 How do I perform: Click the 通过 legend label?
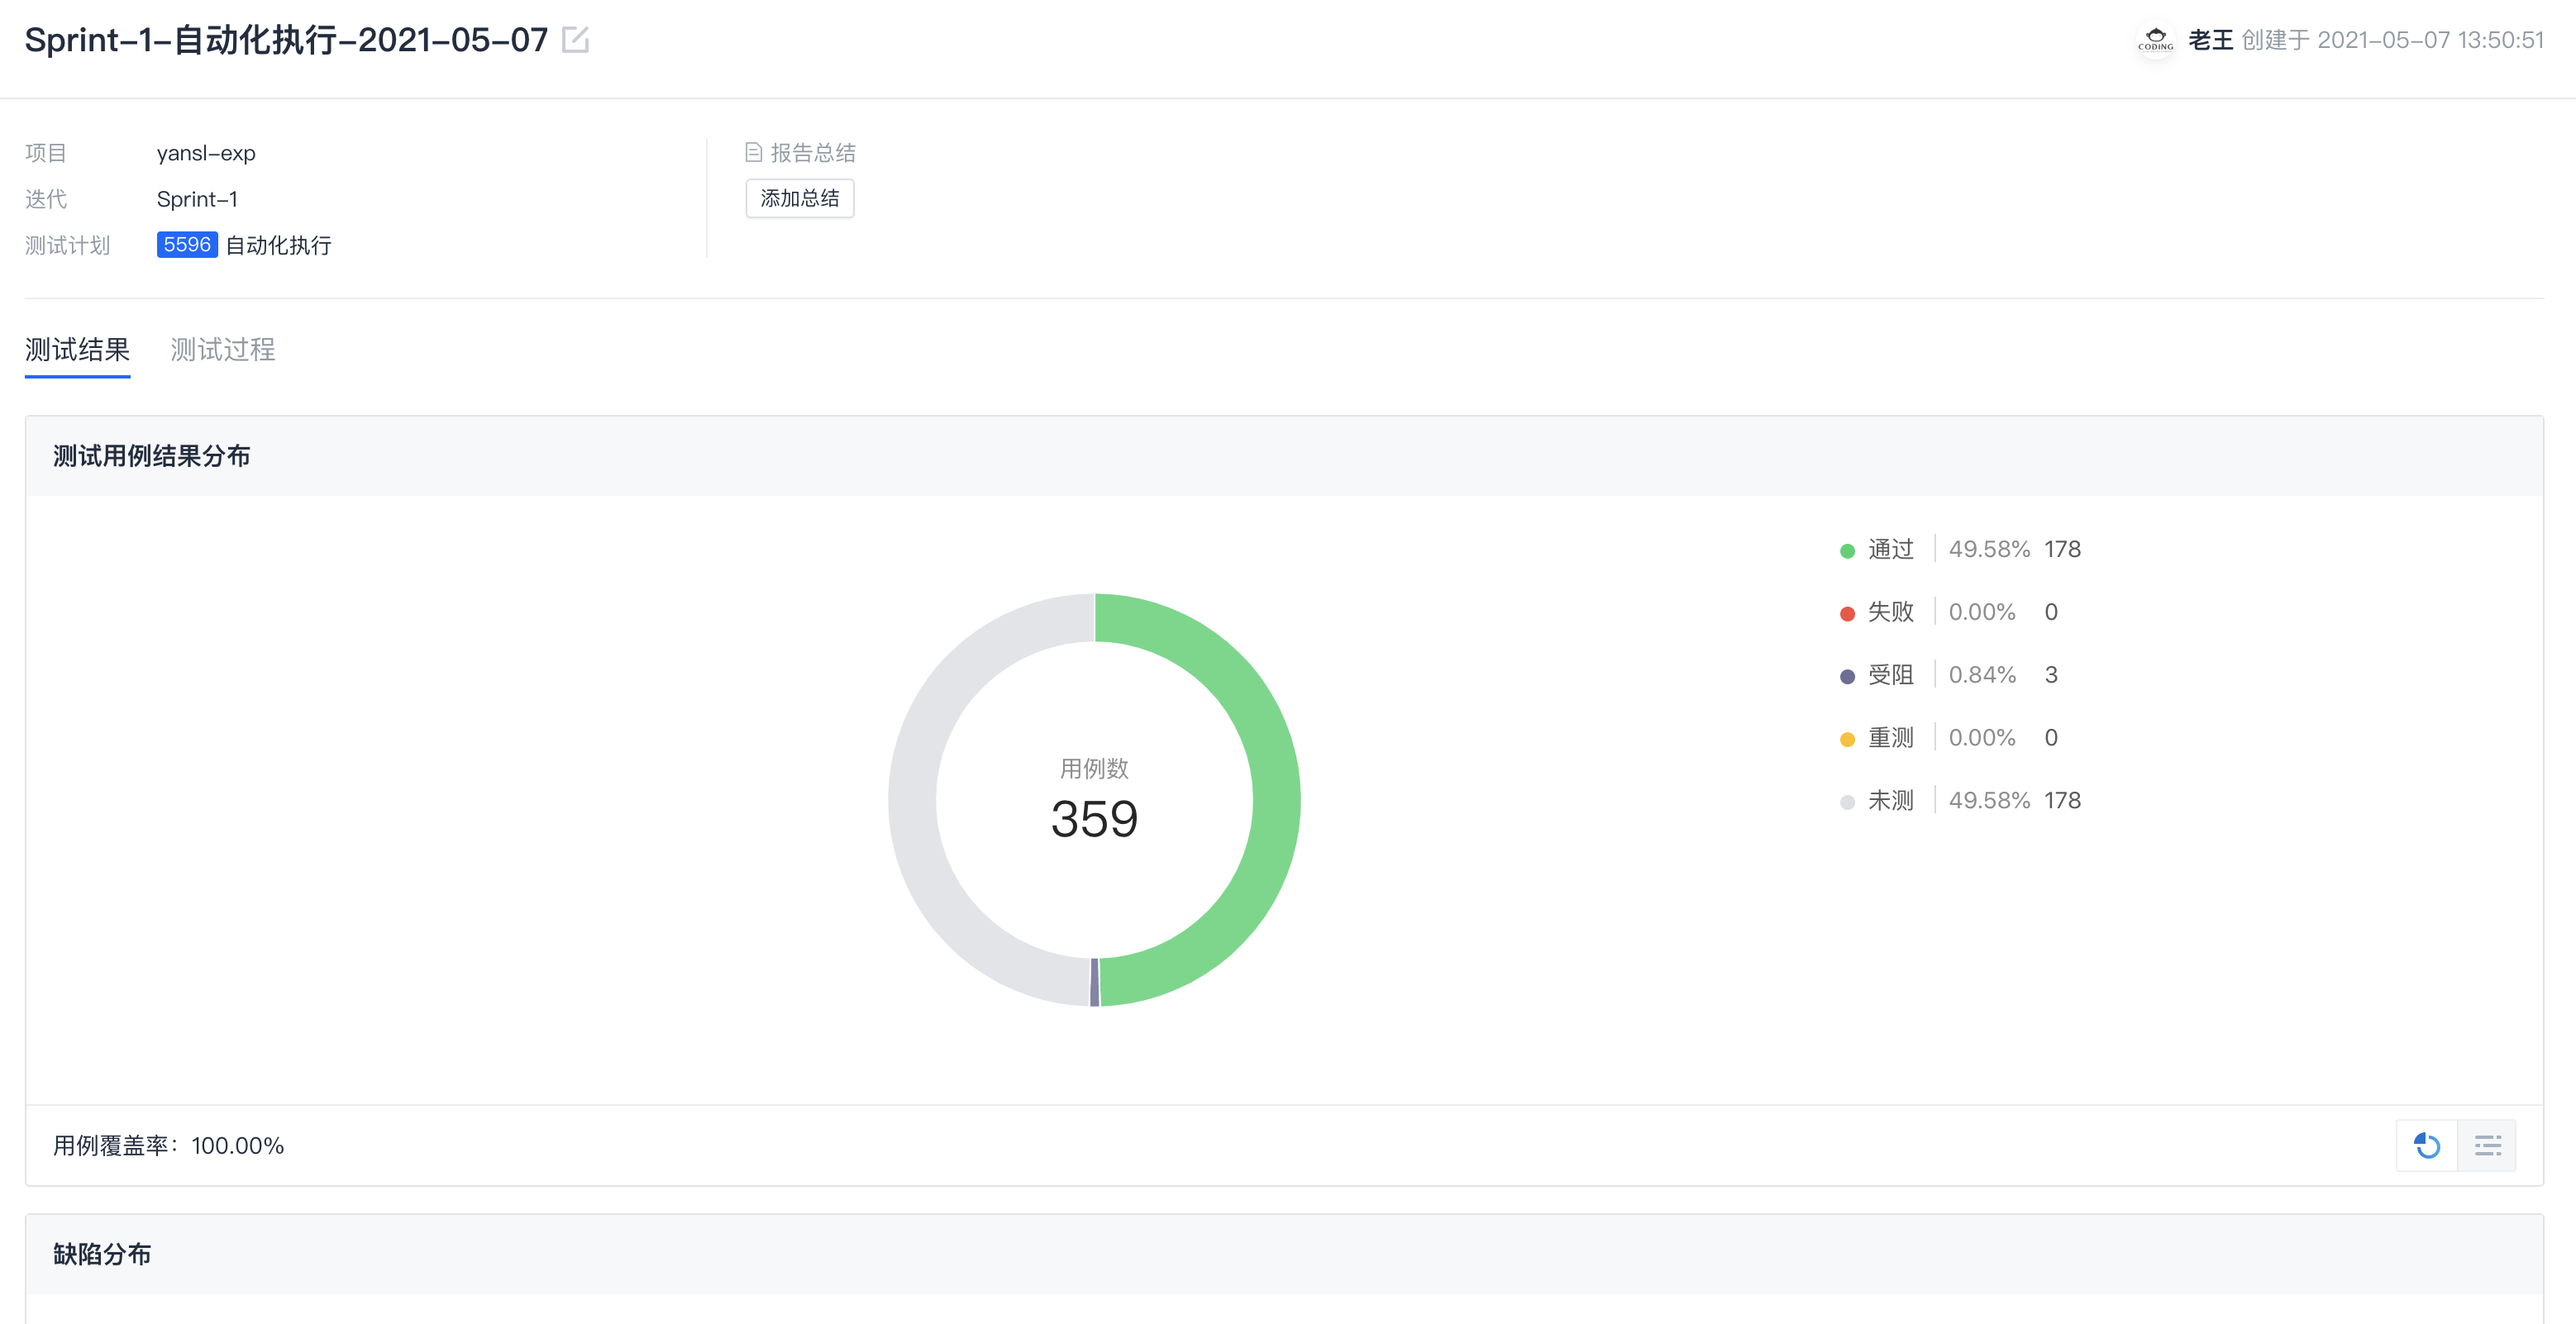1890,549
